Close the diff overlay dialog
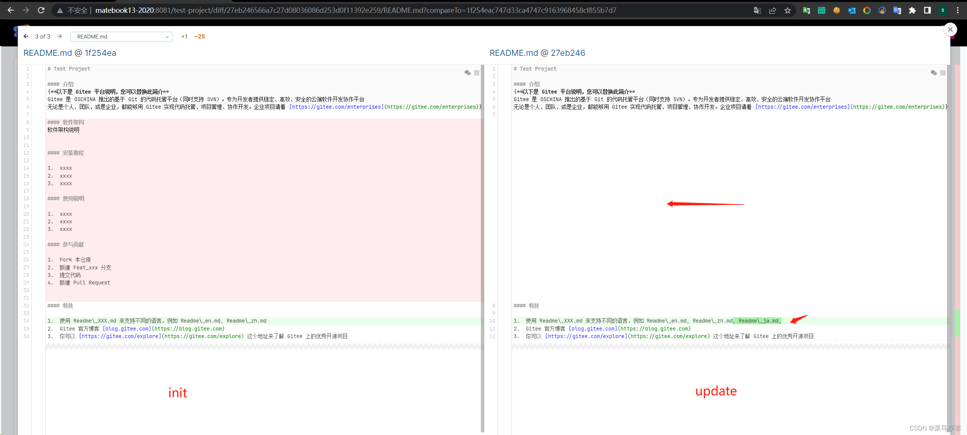The width and height of the screenshot is (967, 435). 950,29
